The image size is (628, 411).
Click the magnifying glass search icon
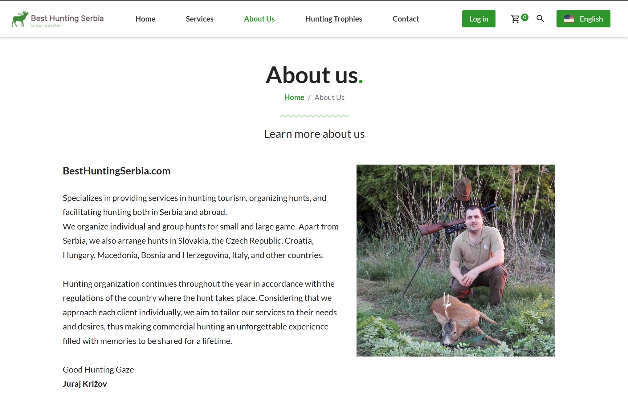540,19
